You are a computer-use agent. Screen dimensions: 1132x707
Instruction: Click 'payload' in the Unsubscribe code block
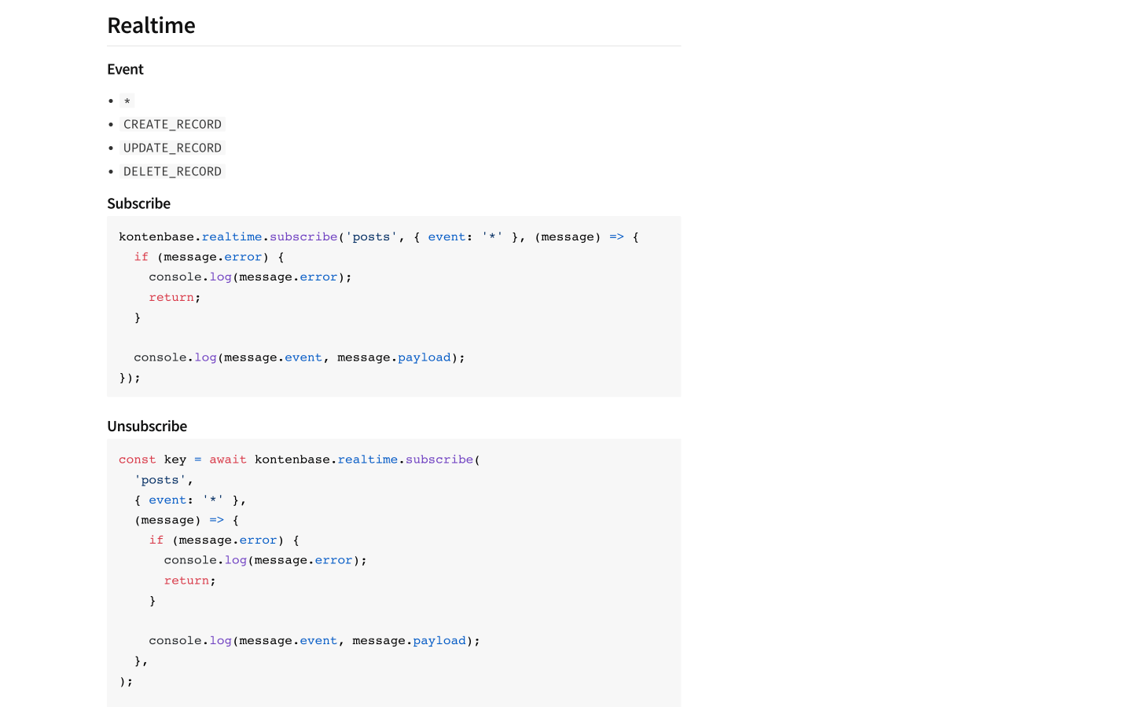tap(439, 641)
